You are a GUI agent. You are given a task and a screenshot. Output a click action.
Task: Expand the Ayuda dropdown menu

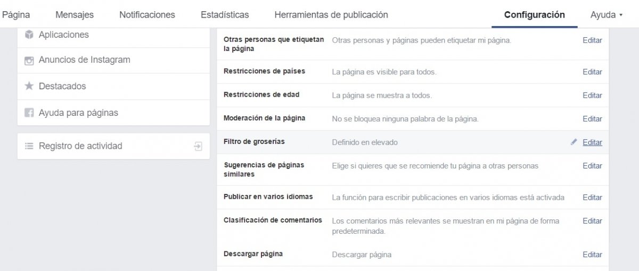[607, 15]
